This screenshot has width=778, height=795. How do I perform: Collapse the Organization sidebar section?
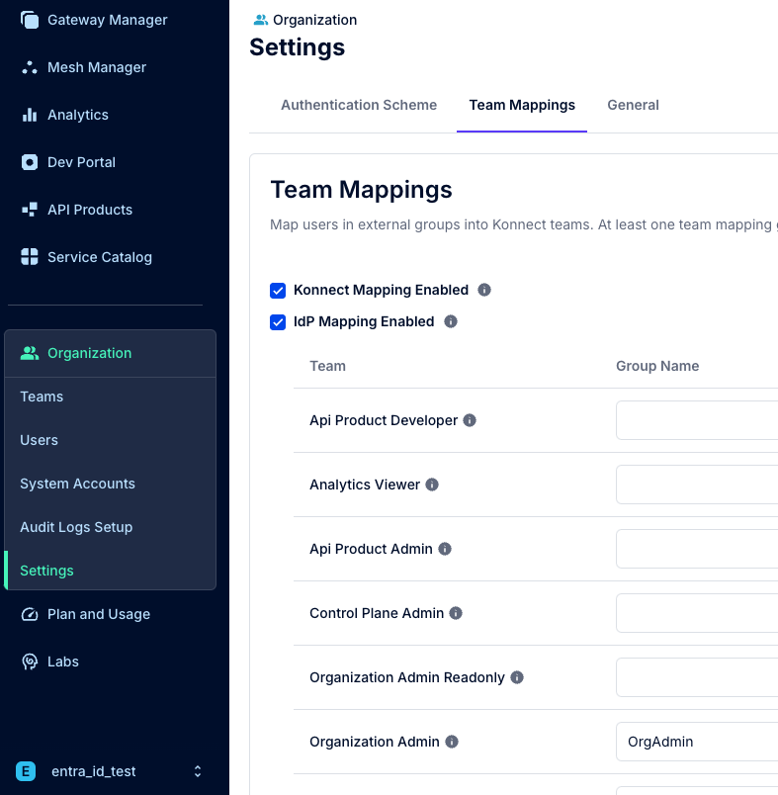[x=110, y=353]
